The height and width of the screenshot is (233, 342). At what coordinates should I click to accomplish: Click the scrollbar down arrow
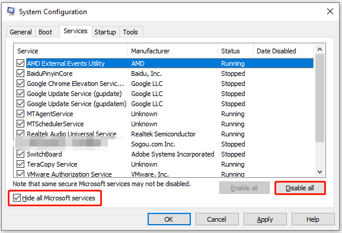[319, 172]
